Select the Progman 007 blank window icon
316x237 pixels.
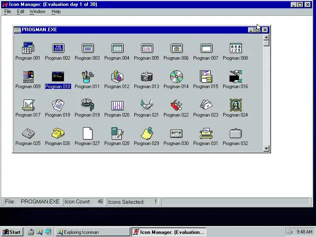click(x=206, y=48)
